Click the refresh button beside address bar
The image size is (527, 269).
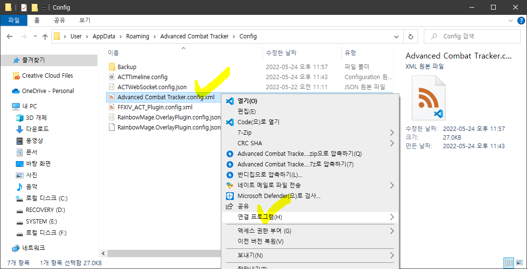[x=410, y=36]
